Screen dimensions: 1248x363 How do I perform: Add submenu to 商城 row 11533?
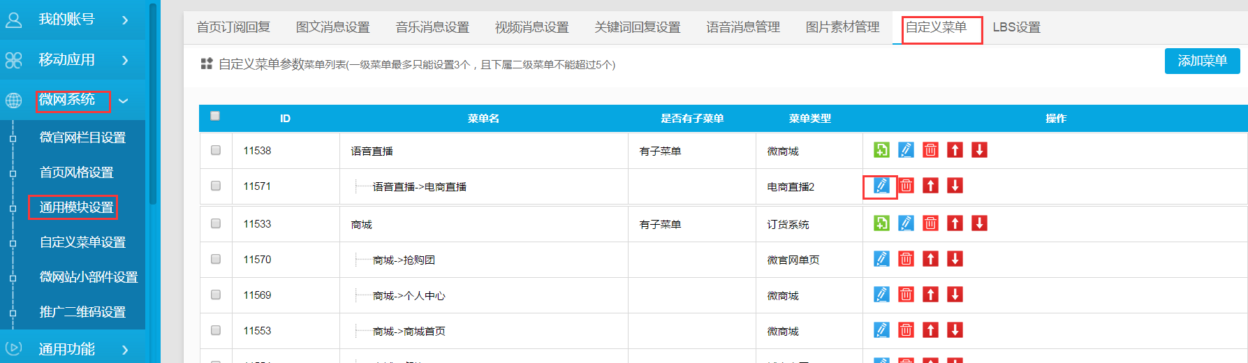[881, 223]
